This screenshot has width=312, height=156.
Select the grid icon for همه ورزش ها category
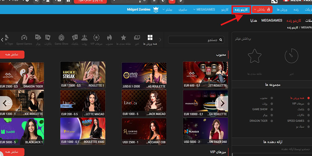point(150,37)
